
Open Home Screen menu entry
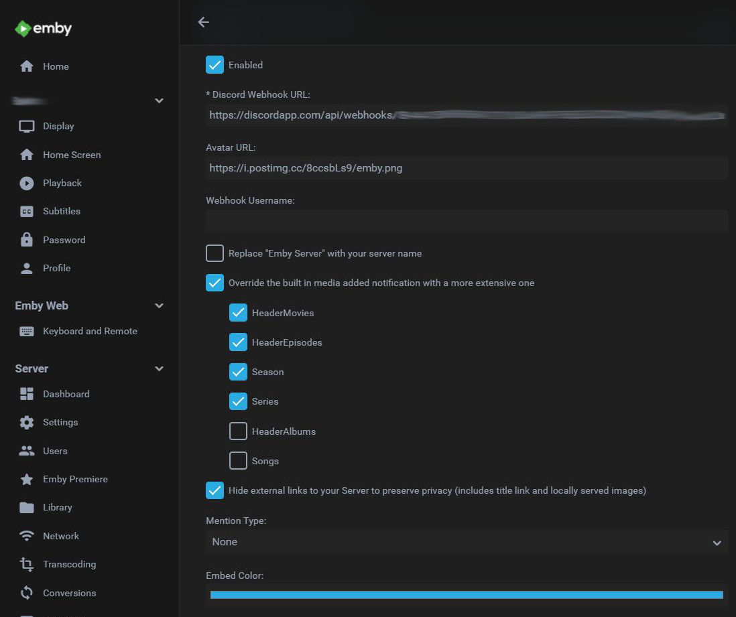point(72,155)
